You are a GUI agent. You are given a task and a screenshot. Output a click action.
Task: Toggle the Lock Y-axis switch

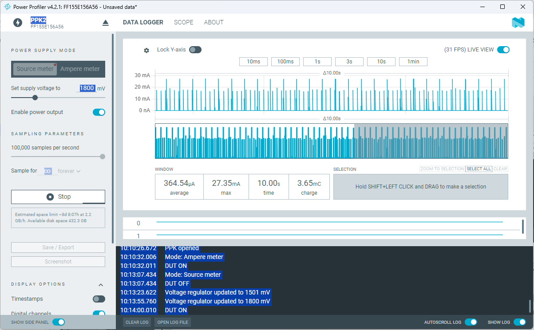click(x=195, y=50)
